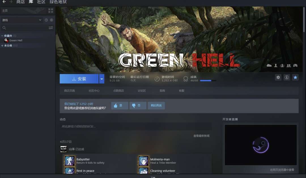Click the thumbs up 是 recommend button
The height and width of the screenshot is (178, 306).
[x=120, y=106]
